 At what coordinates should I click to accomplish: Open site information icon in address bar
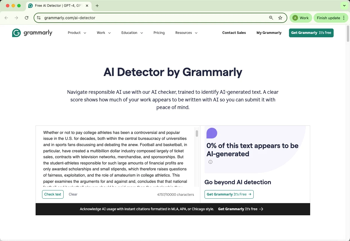coord(39,18)
